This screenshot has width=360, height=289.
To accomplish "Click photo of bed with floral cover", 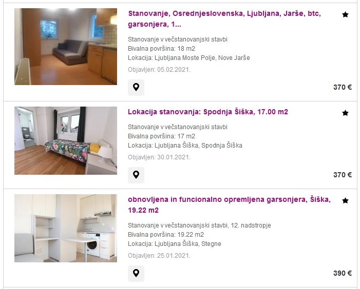I will click(x=66, y=140).
